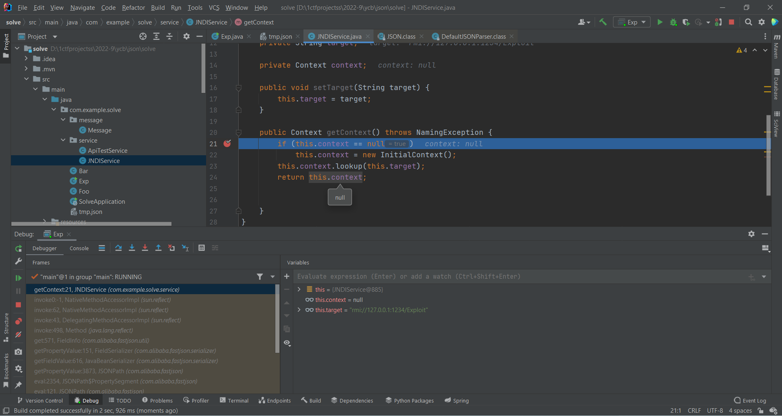Collapse the src folder

click(26, 79)
